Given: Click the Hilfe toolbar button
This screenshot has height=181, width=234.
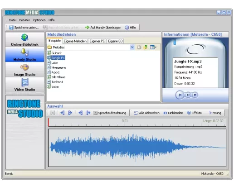Looking at the screenshot, I should 131,28.
